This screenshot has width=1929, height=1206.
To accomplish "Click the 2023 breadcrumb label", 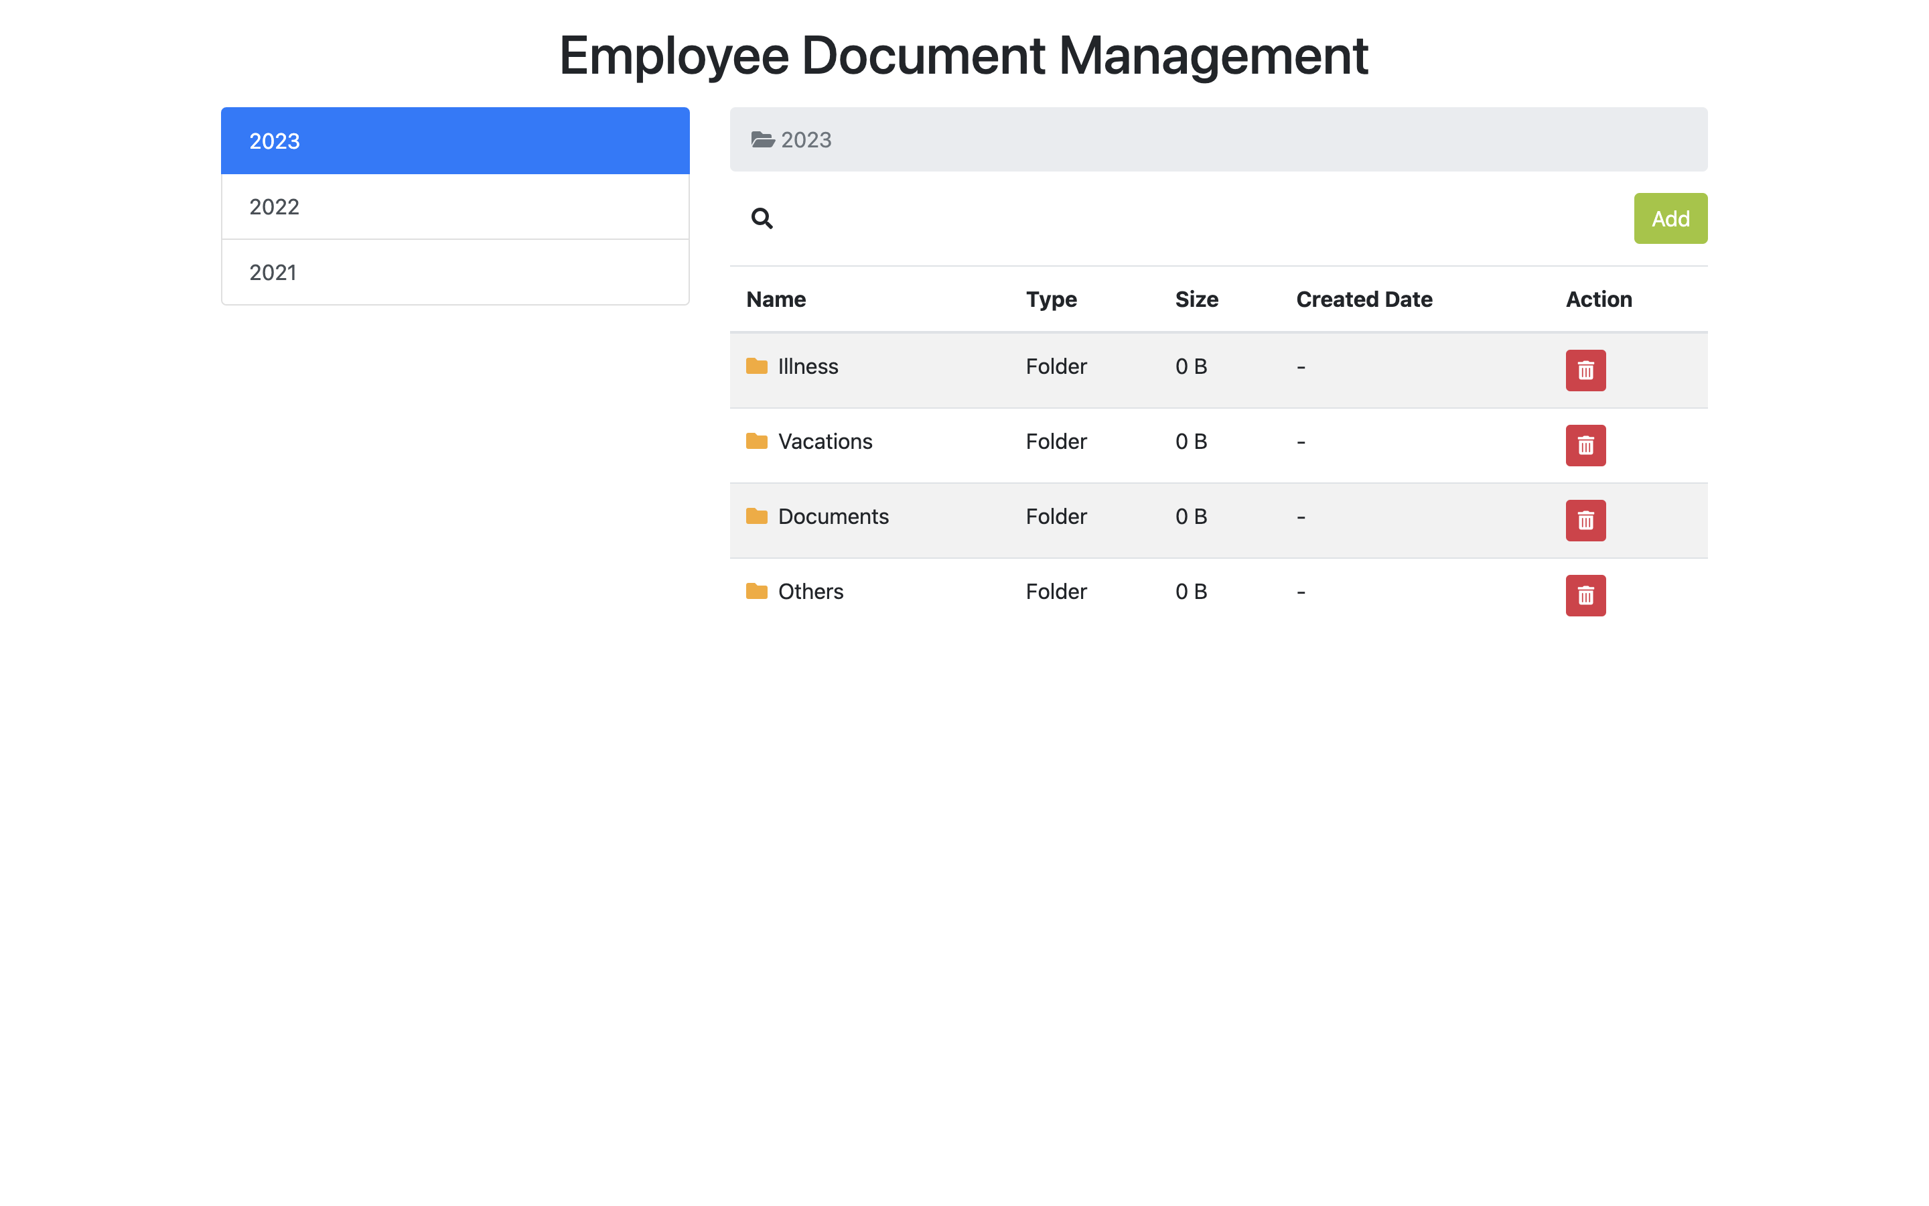I will (x=806, y=139).
